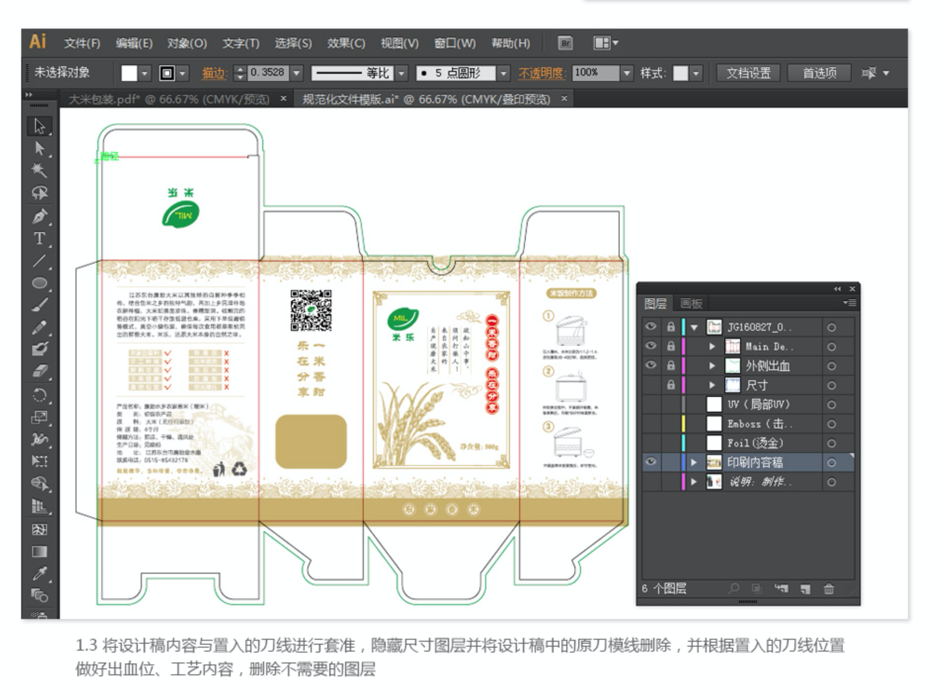Toggle visibility of 印刷内容稿 layer
This screenshot has width=946, height=700.
[x=651, y=462]
